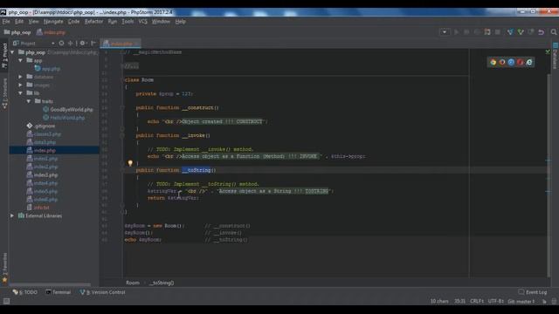Open in Safari browser icon
This screenshot has width=559, height=314.
(x=511, y=62)
